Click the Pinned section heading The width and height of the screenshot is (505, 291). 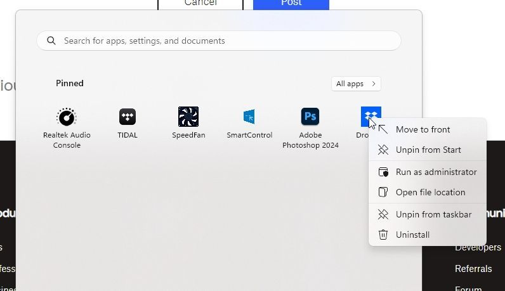point(70,84)
